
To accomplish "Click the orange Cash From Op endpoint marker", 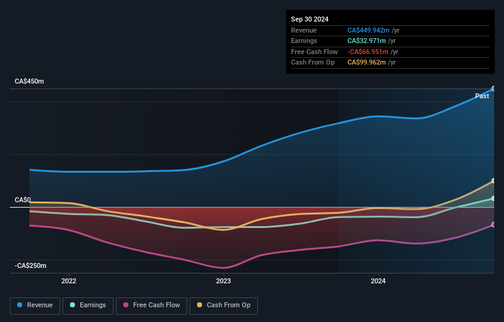I will 494,181.
